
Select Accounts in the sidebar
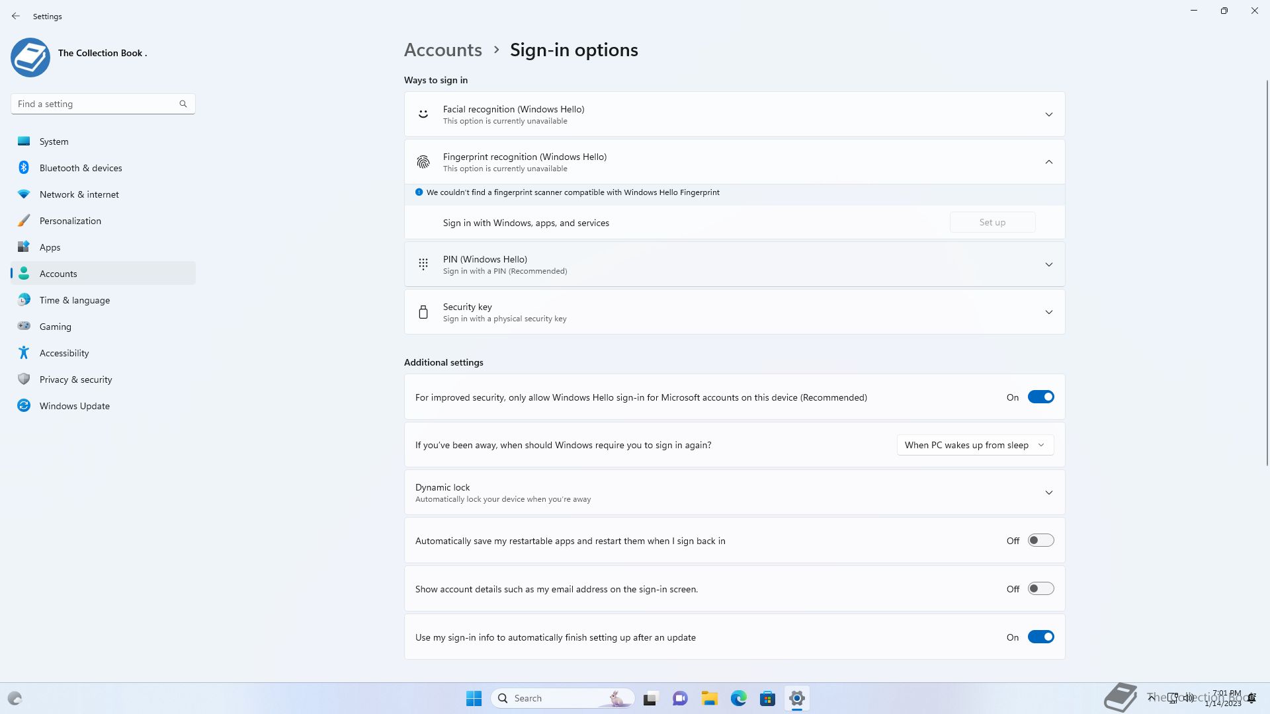[x=103, y=273]
